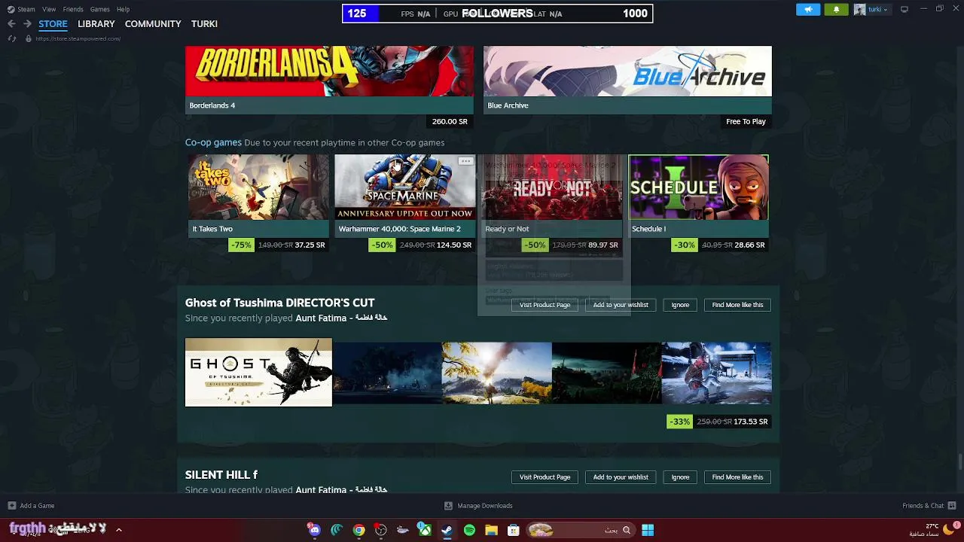Select the STORE tab
The image size is (964, 542).
53,24
